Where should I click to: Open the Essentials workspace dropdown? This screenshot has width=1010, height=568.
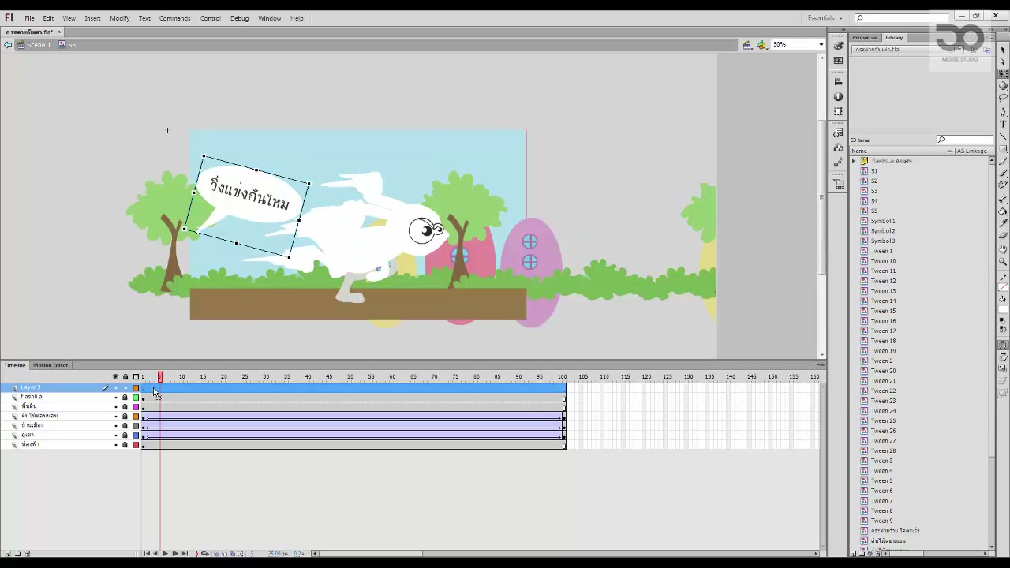[825, 17]
